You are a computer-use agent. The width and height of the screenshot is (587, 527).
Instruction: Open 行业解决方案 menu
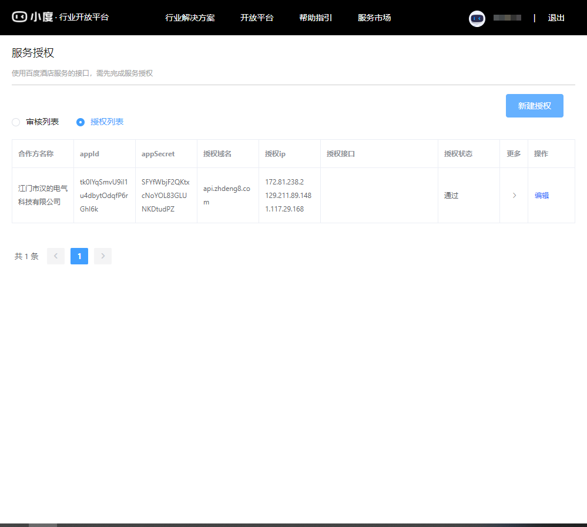click(190, 18)
